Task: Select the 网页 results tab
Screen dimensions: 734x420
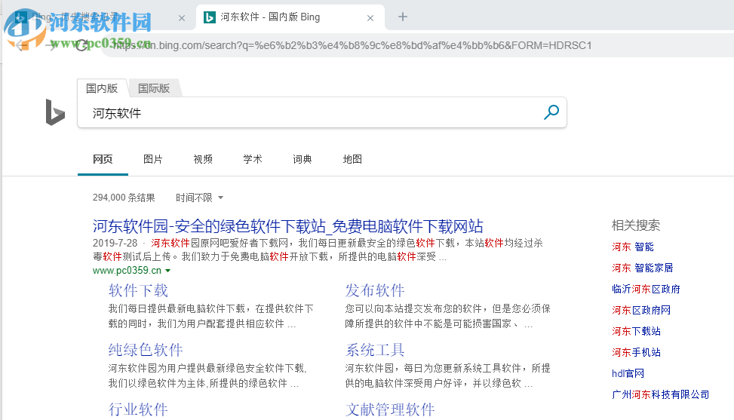Action: [103, 159]
